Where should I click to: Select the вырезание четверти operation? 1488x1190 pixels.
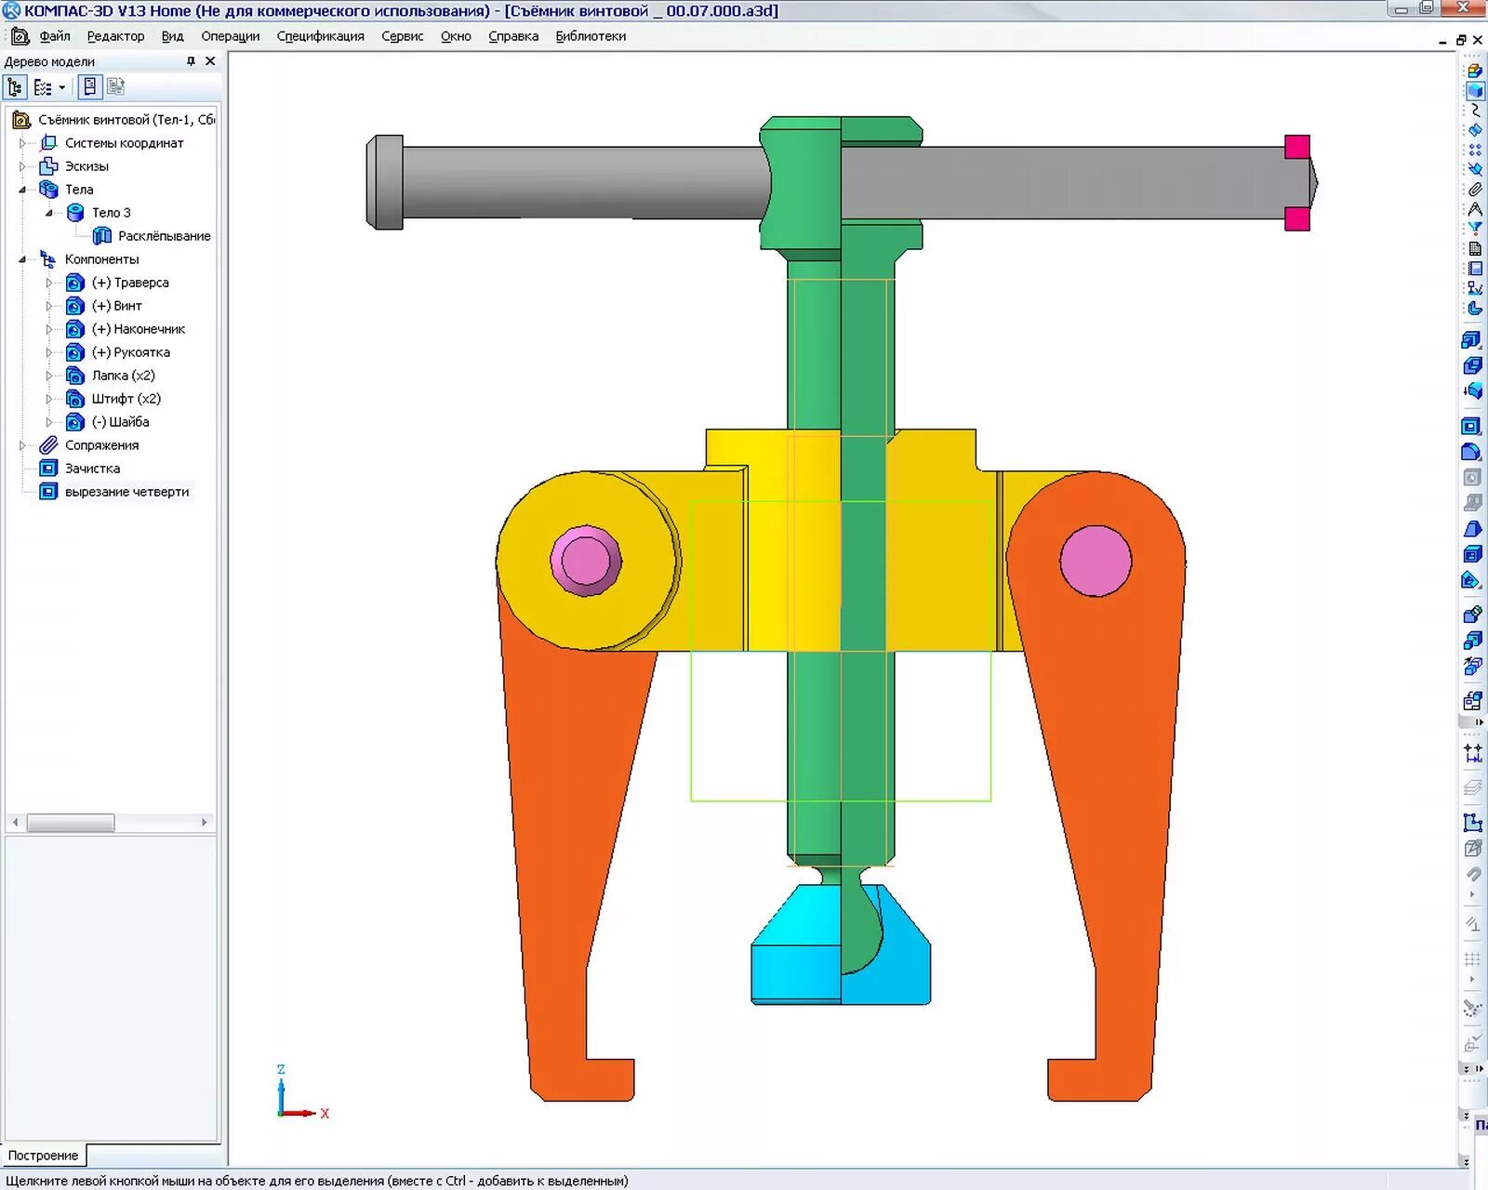tap(126, 492)
